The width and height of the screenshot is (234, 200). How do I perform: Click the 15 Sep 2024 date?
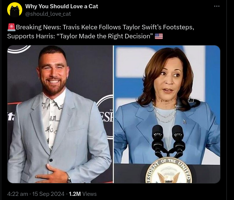click(x=48, y=194)
